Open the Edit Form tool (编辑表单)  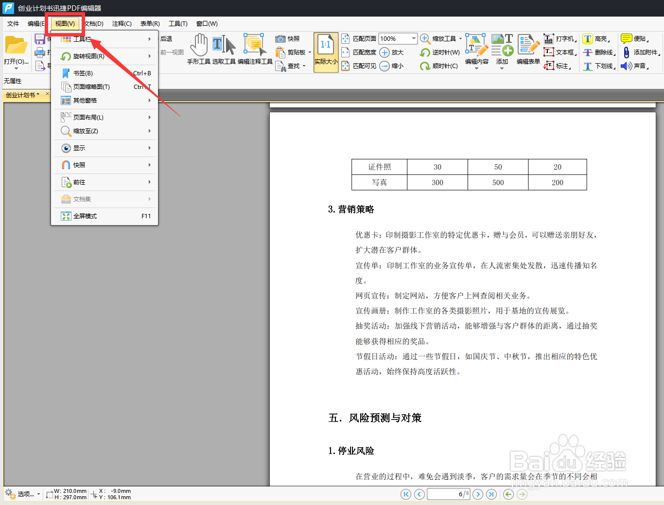528,49
